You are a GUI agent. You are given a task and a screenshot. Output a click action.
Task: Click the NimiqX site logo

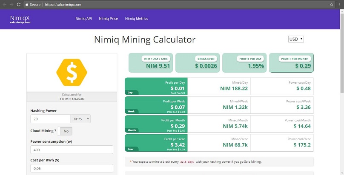pyautogui.click(x=20, y=19)
